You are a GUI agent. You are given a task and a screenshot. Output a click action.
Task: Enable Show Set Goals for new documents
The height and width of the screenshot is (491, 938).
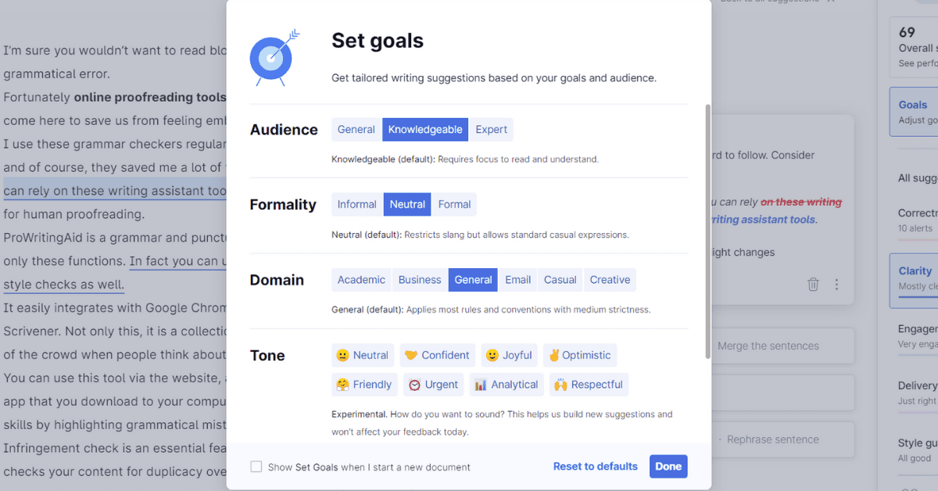click(256, 467)
